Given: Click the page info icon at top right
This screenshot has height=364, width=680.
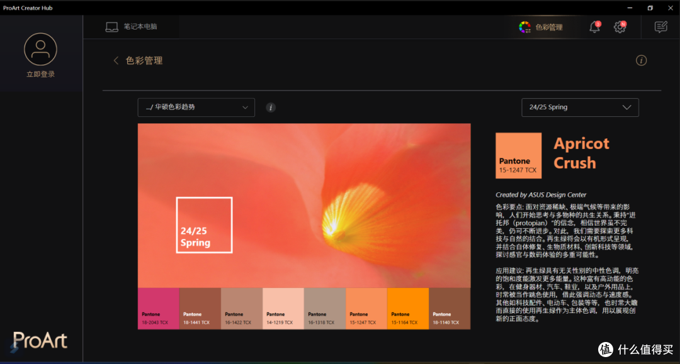Looking at the screenshot, I should point(642,60).
